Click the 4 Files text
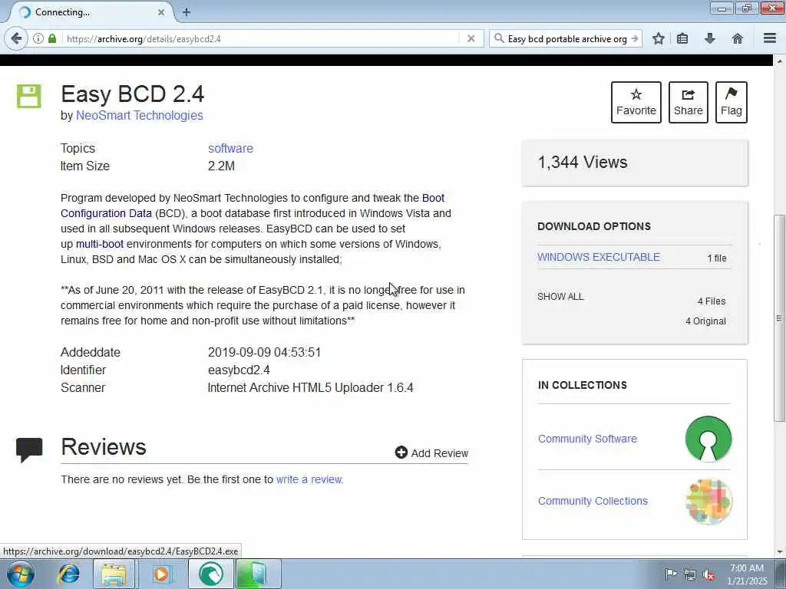This screenshot has height=589, width=786. click(x=712, y=301)
